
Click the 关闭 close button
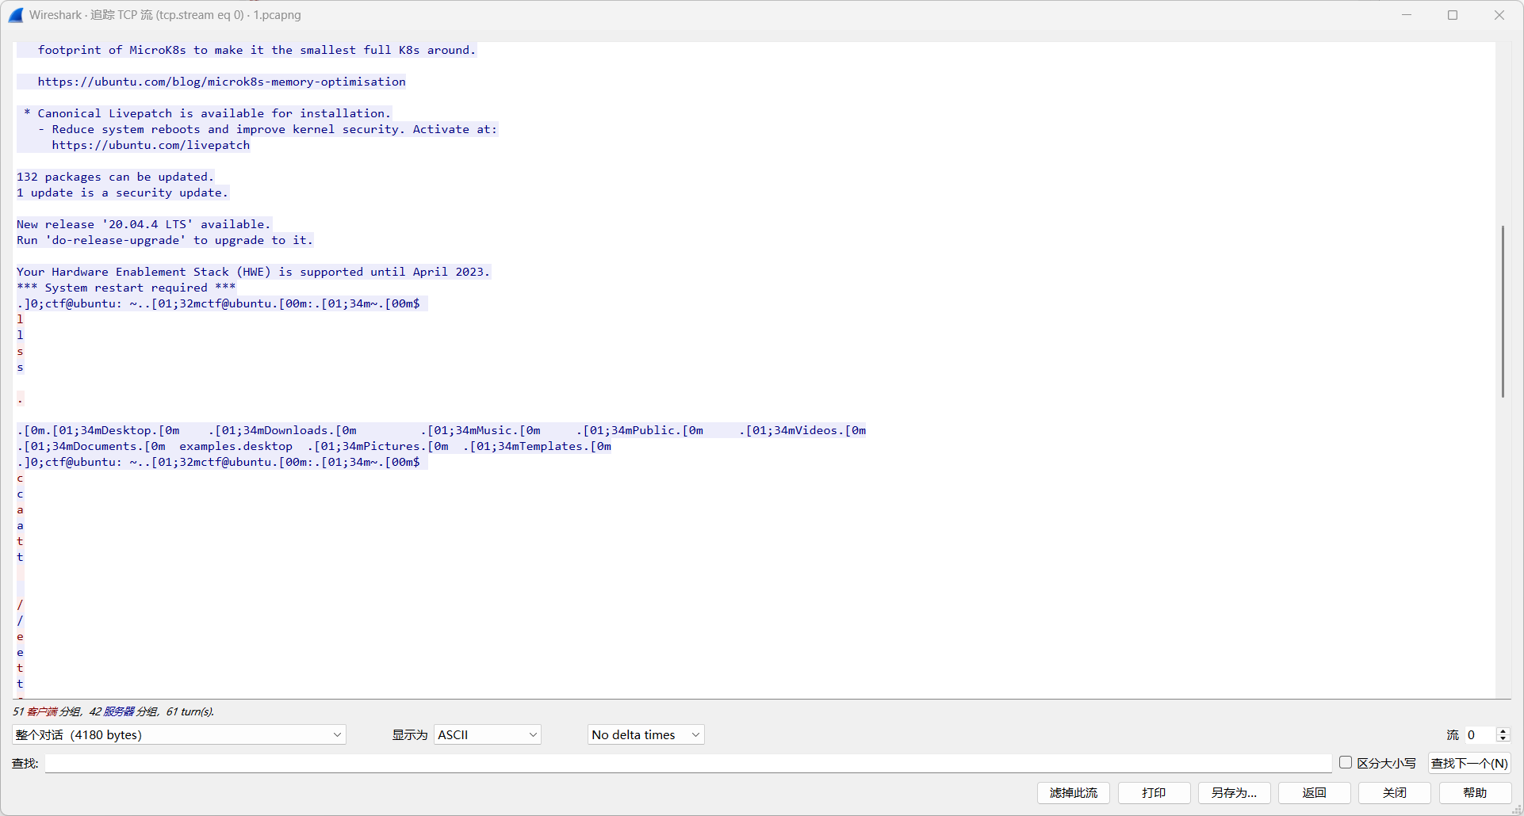coord(1395,793)
